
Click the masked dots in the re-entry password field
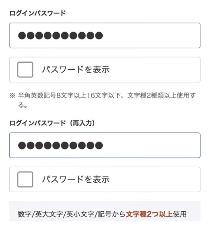pos(60,146)
